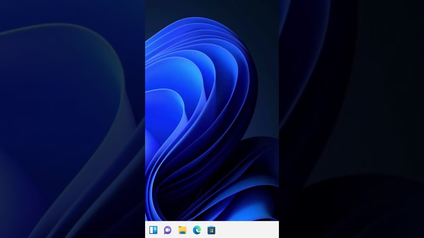Open the Widgets panel in the taskbar
424x238 pixels.
pyautogui.click(x=153, y=230)
